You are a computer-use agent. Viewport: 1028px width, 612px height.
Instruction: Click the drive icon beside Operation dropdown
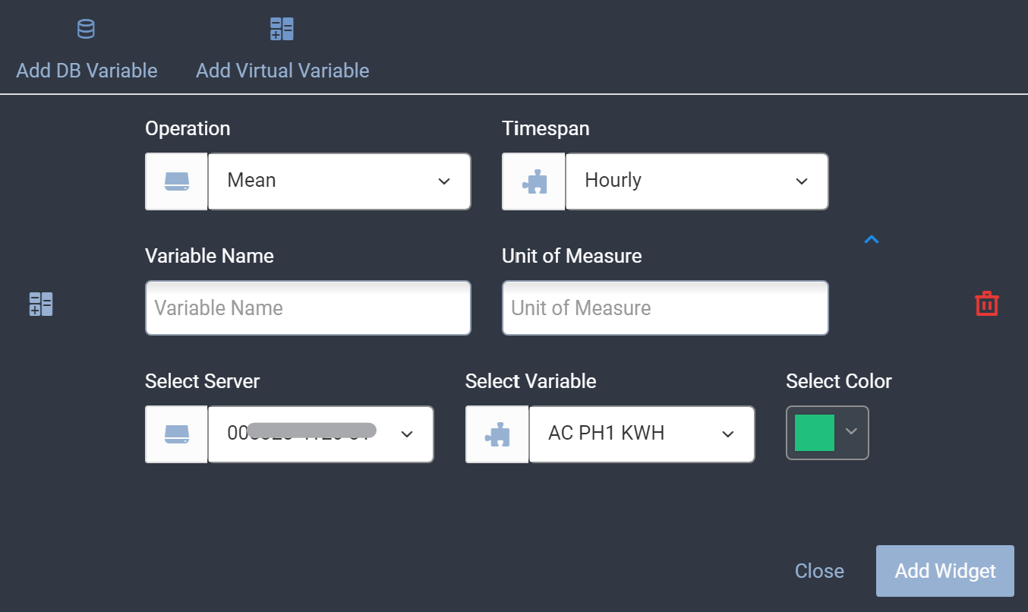(177, 181)
